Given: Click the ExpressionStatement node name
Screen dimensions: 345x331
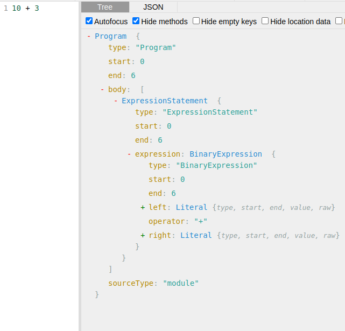Looking at the screenshot, I should (x=164, y=101).
